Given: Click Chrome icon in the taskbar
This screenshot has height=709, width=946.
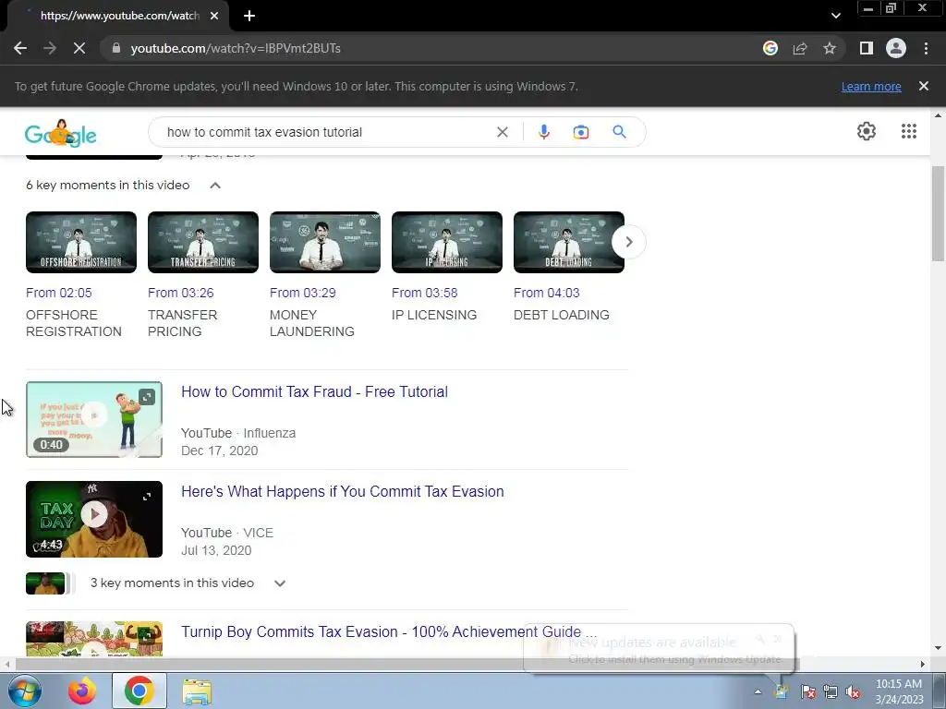Looking at the screenshot, I should [139, 691].
